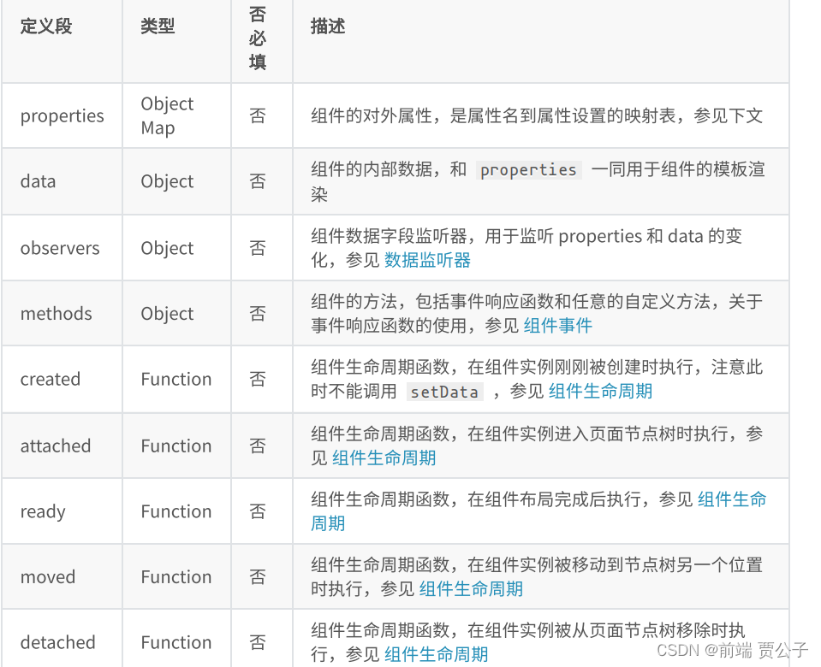Open 组件生命周期 link in detached row
This screenshot has height=667, width=821.
pyautogui.click(x=436, y=654)
